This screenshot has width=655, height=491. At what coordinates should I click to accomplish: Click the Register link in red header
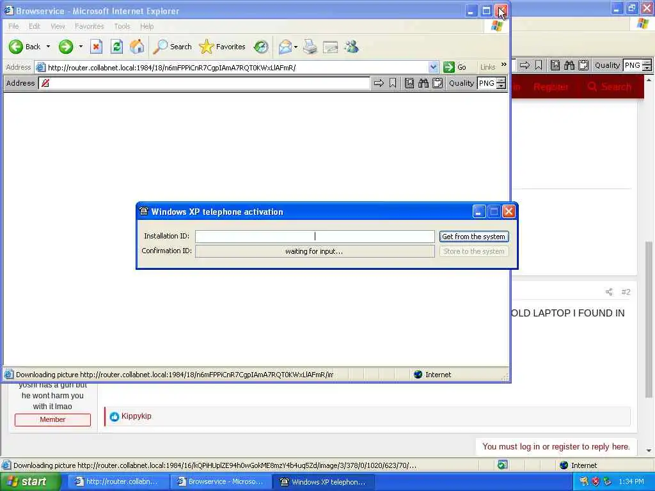pyautogui.click(x=551, y=87)
